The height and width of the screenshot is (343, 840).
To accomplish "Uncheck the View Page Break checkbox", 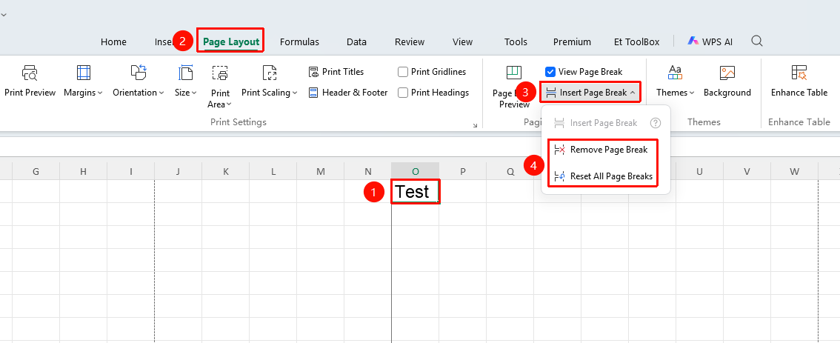I will tap(550, 72).
